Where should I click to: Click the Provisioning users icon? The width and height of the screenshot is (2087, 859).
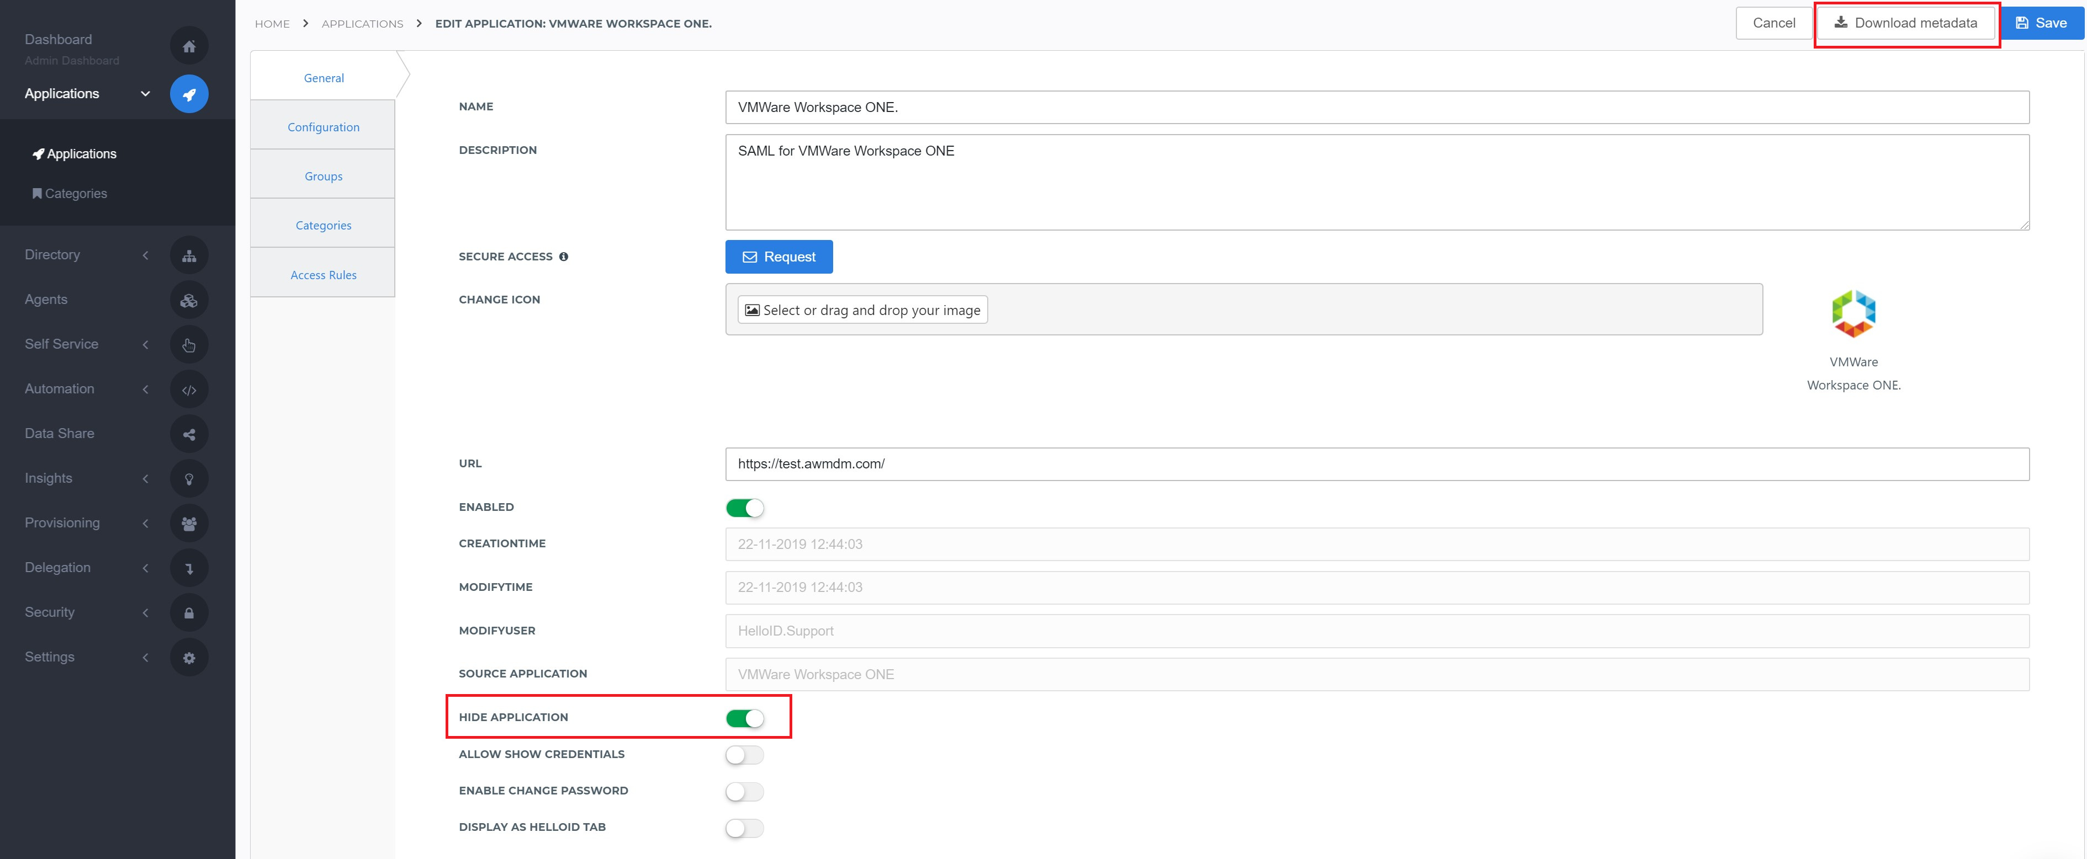(x=189, y=524)
